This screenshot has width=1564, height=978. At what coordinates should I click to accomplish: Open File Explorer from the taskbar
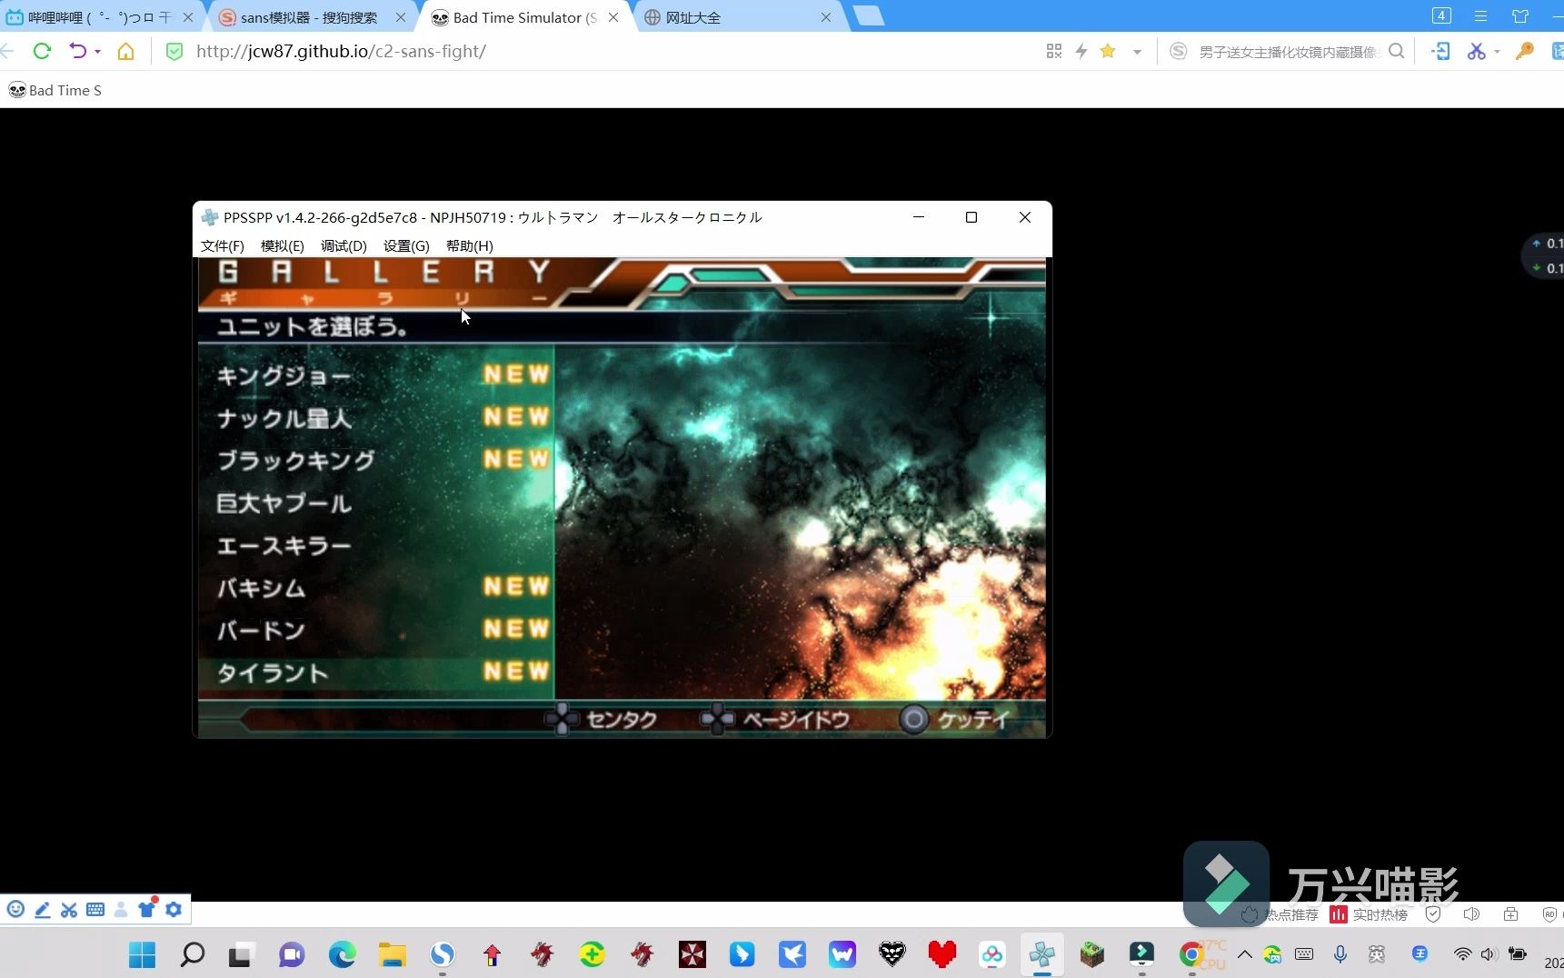click(393, 954)
